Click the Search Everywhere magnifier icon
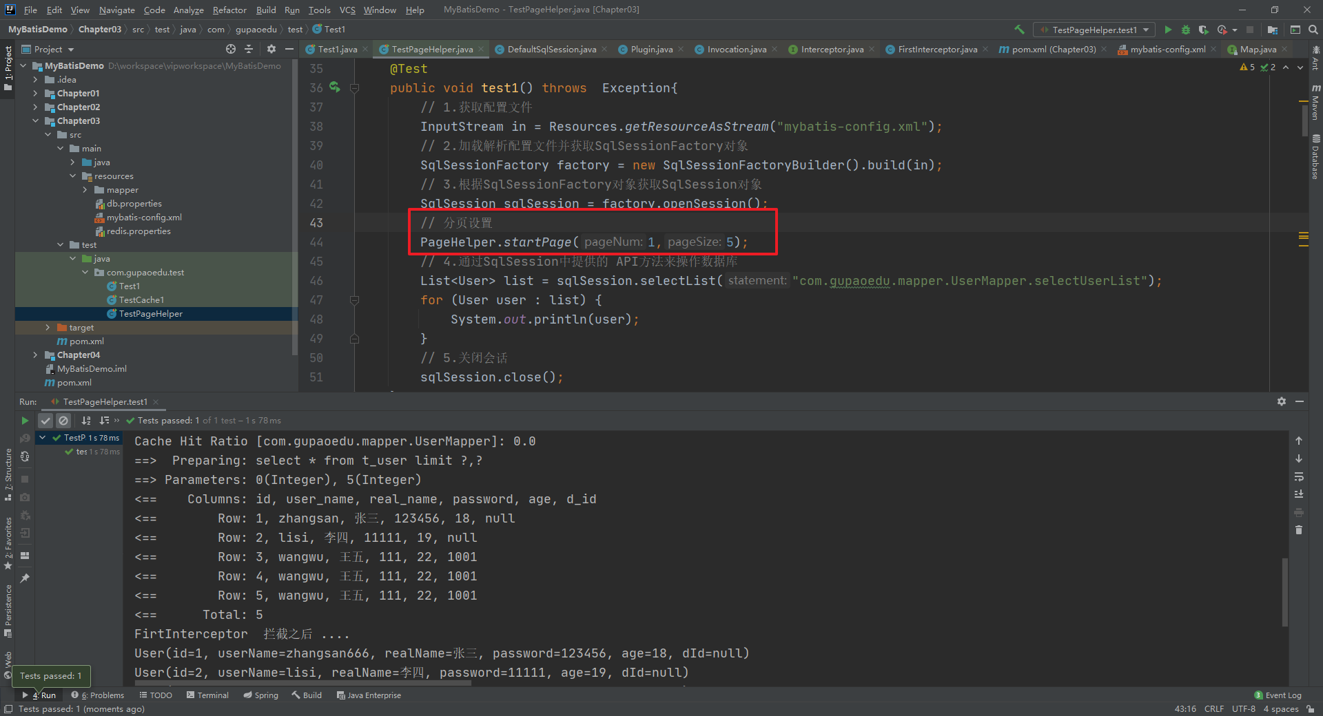1323x716 pixels. click(x=1313, y=30)
